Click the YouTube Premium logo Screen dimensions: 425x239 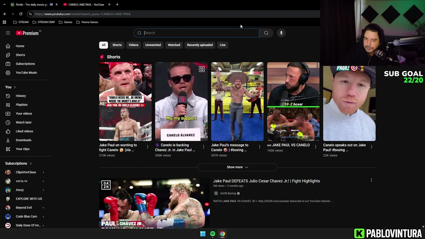pos(27,33)
